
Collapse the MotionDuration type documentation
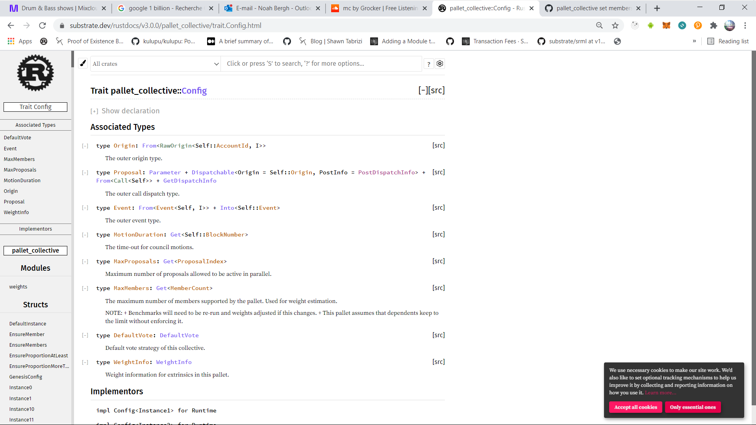click(85, 235)
